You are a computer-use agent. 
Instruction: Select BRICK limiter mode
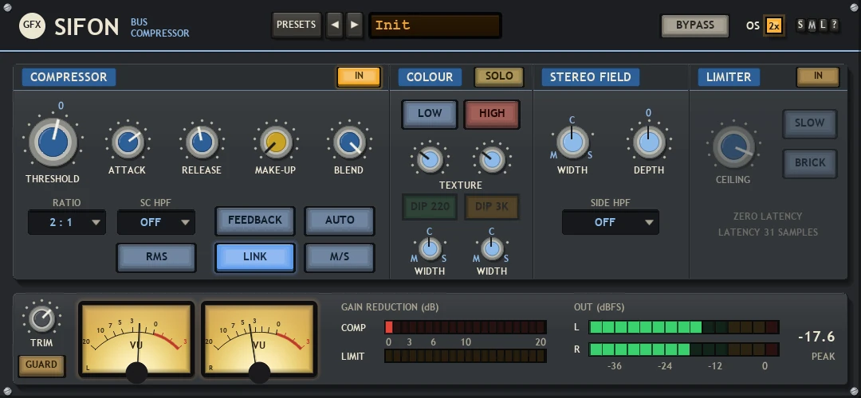coord(809,163)
